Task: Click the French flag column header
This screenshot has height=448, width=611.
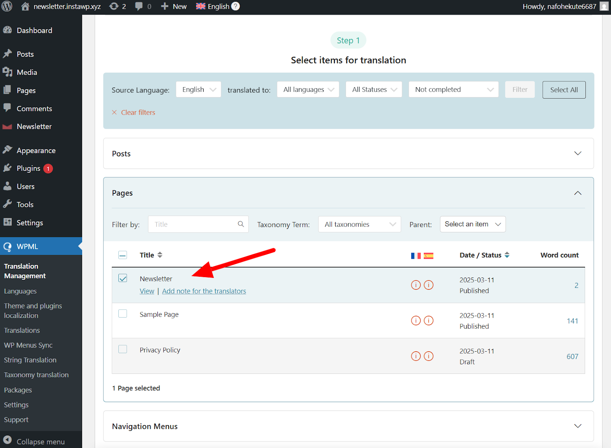Action: (x=416, y=256)
